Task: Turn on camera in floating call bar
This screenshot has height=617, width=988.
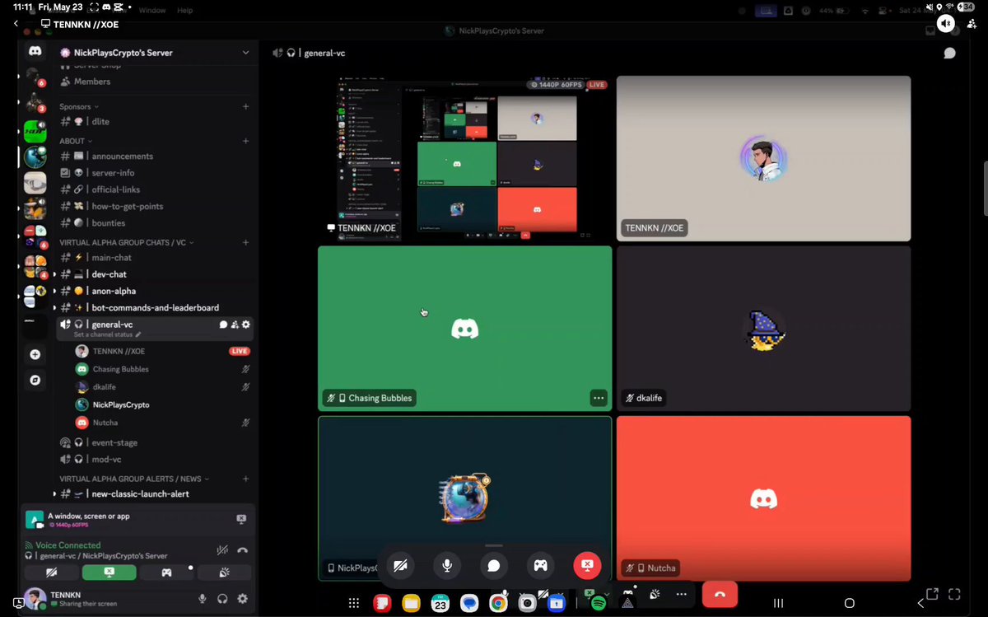Action: (x=400, y=565)
